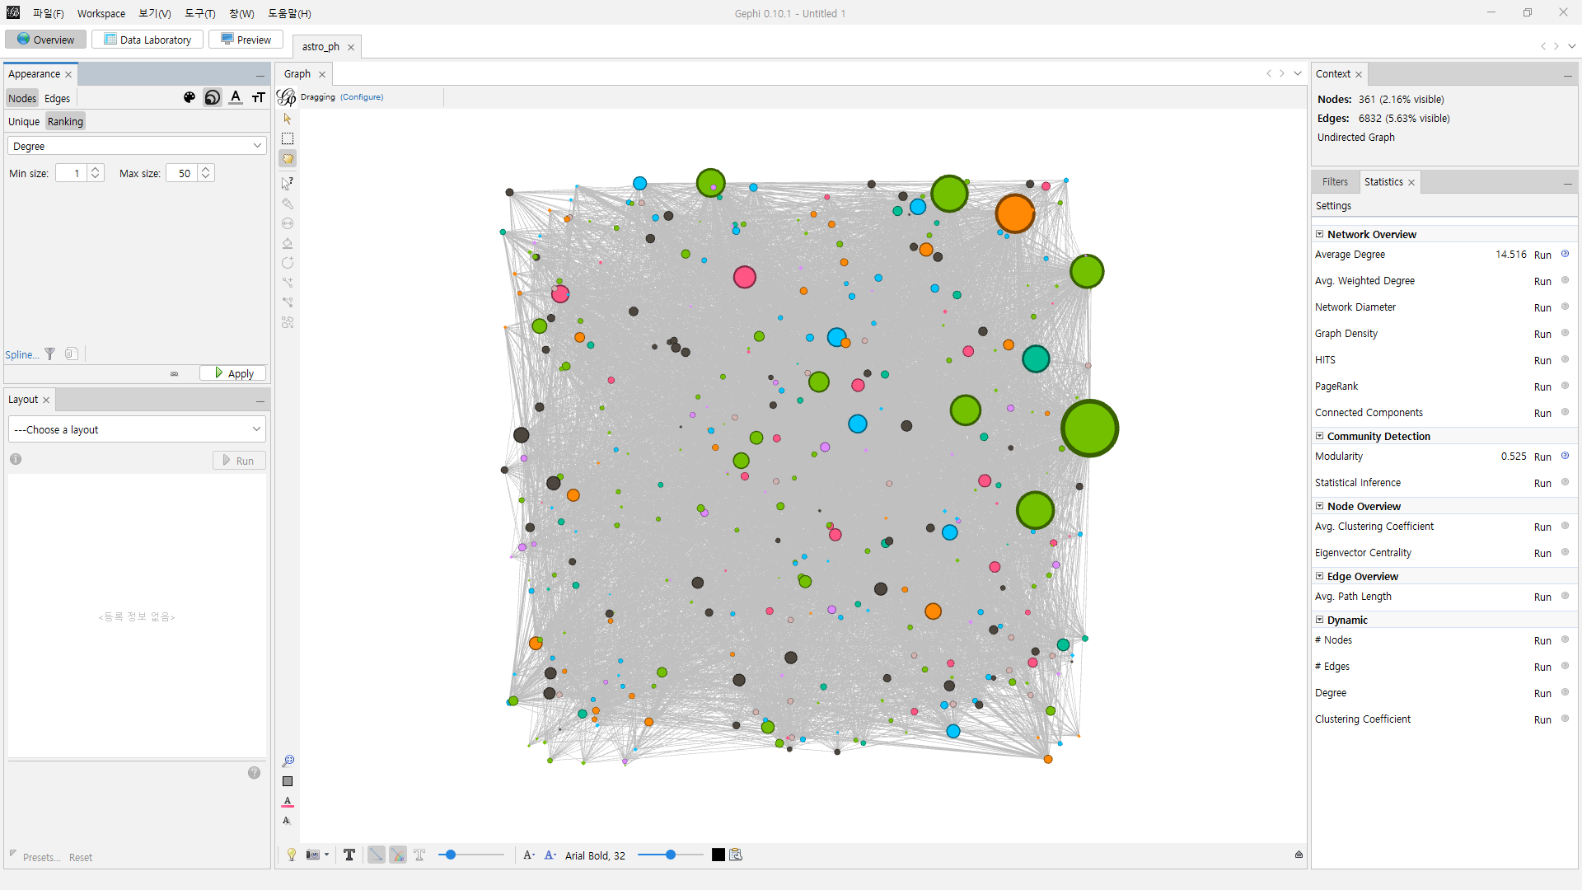Select the rectangle selection tool
The height and width of the screenshot is (890, 1582).
(x=288, y=138)
